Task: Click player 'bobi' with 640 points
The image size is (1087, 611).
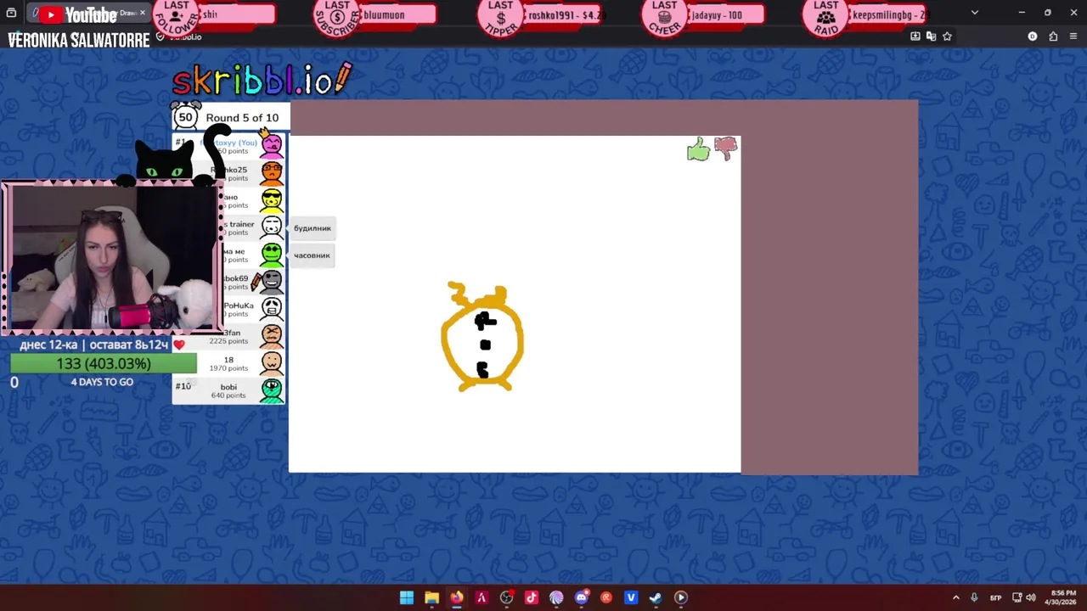Action: [x=228, y=390]
